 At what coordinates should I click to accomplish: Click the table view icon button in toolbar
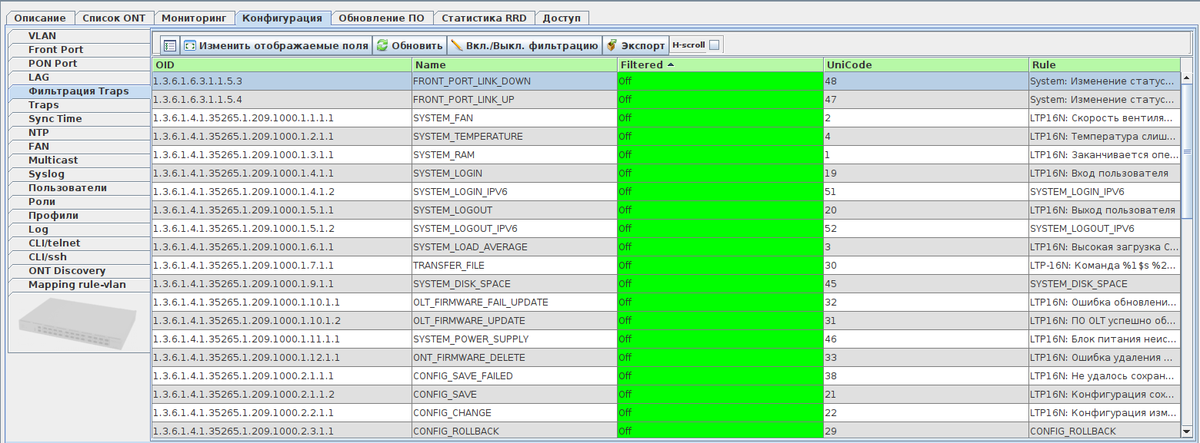coord(170,45)
